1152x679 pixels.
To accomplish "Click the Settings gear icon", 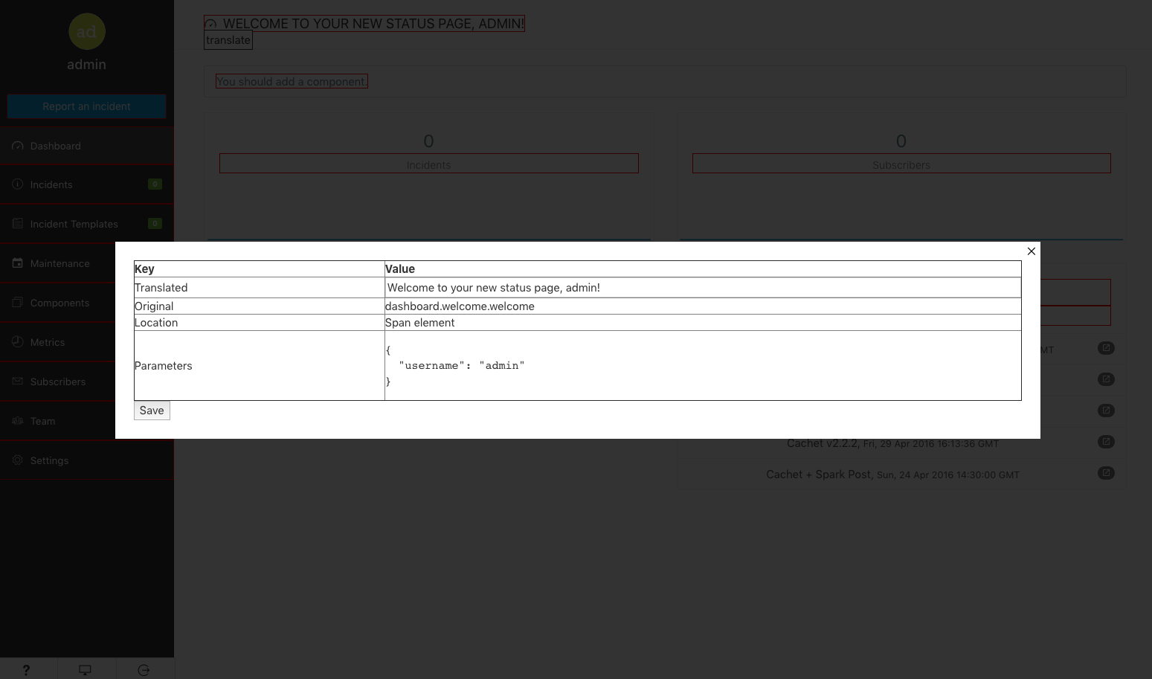I will (x=18, y=460).
